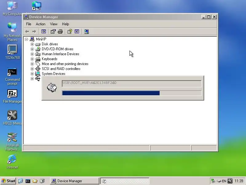Click the USB controller icon in device tree

[x=38, y=79]
